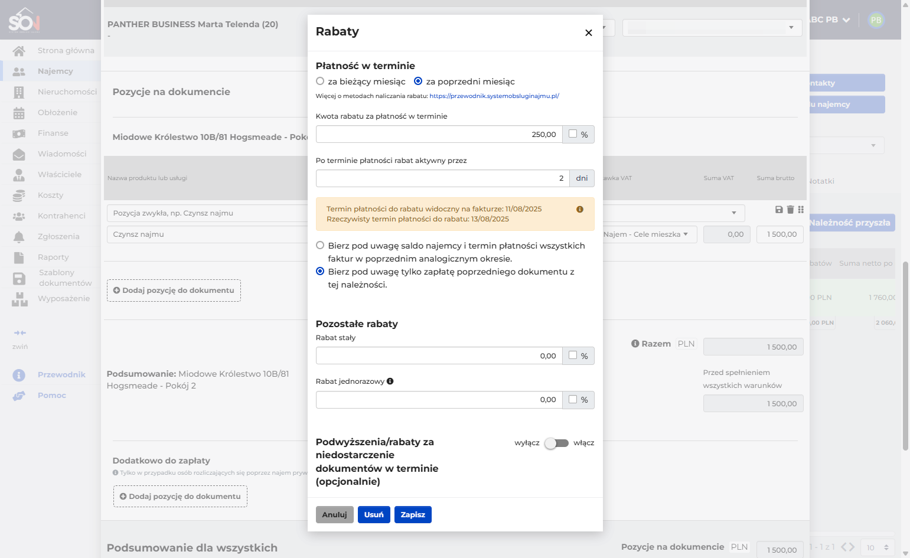
Task: Select 'Bierz pod uwagę saldo najemcy' radio option
Action: click(320, 245)
